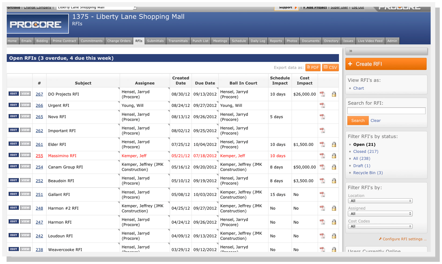442x264 pixels.
Task: Open RFI number 254 link
Action: pos(39,167)
